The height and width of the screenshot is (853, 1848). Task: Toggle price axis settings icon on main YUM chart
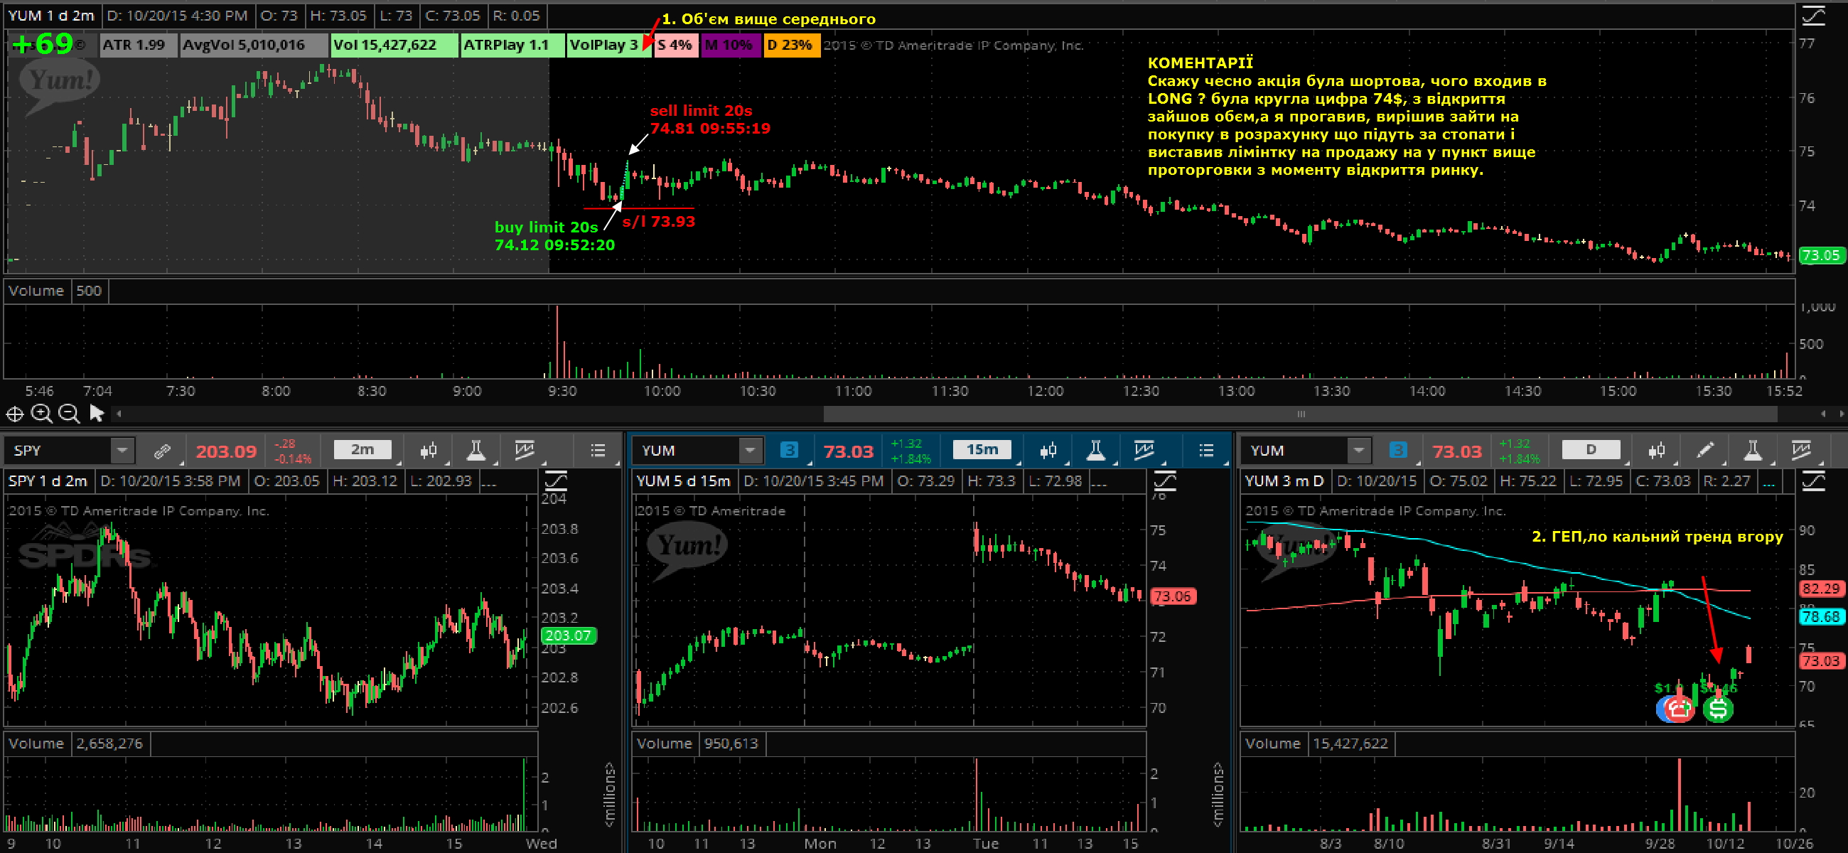click(x=1813, y=15)
